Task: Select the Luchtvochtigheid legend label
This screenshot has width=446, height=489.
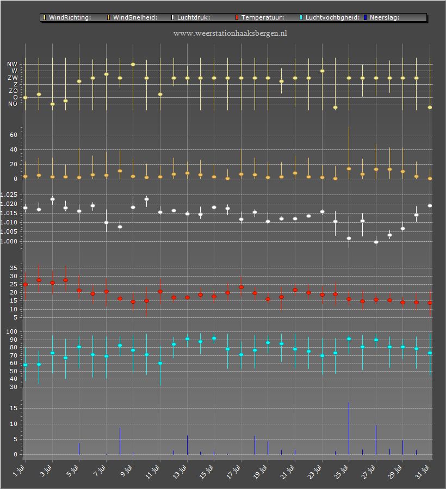Action: [333, 17]
